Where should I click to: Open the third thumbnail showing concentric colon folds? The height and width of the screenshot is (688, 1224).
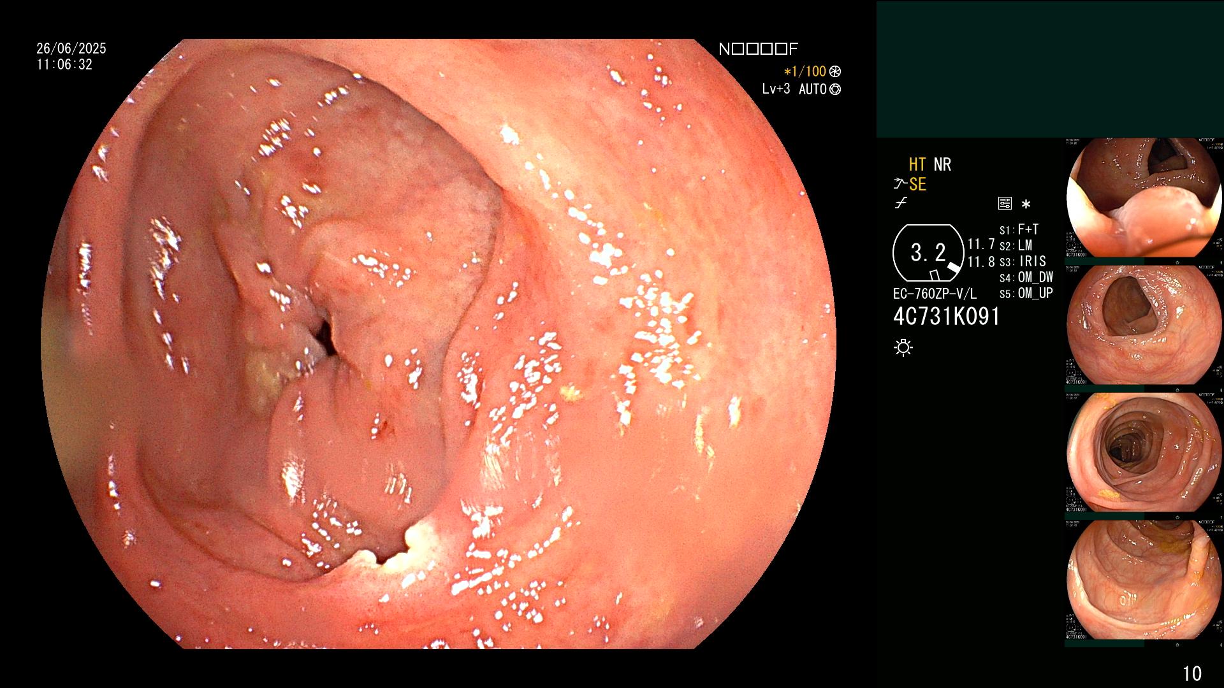coord(1144,452)
